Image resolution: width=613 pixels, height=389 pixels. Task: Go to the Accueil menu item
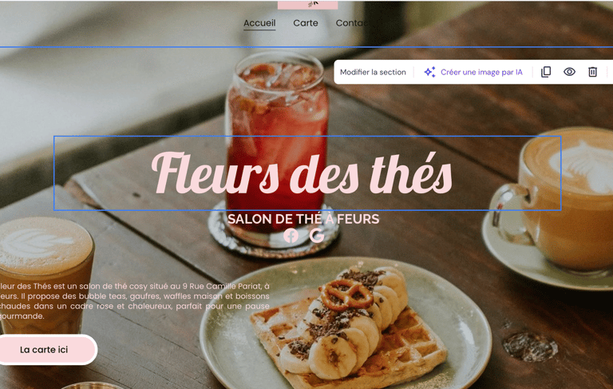(x=259, y=23)
